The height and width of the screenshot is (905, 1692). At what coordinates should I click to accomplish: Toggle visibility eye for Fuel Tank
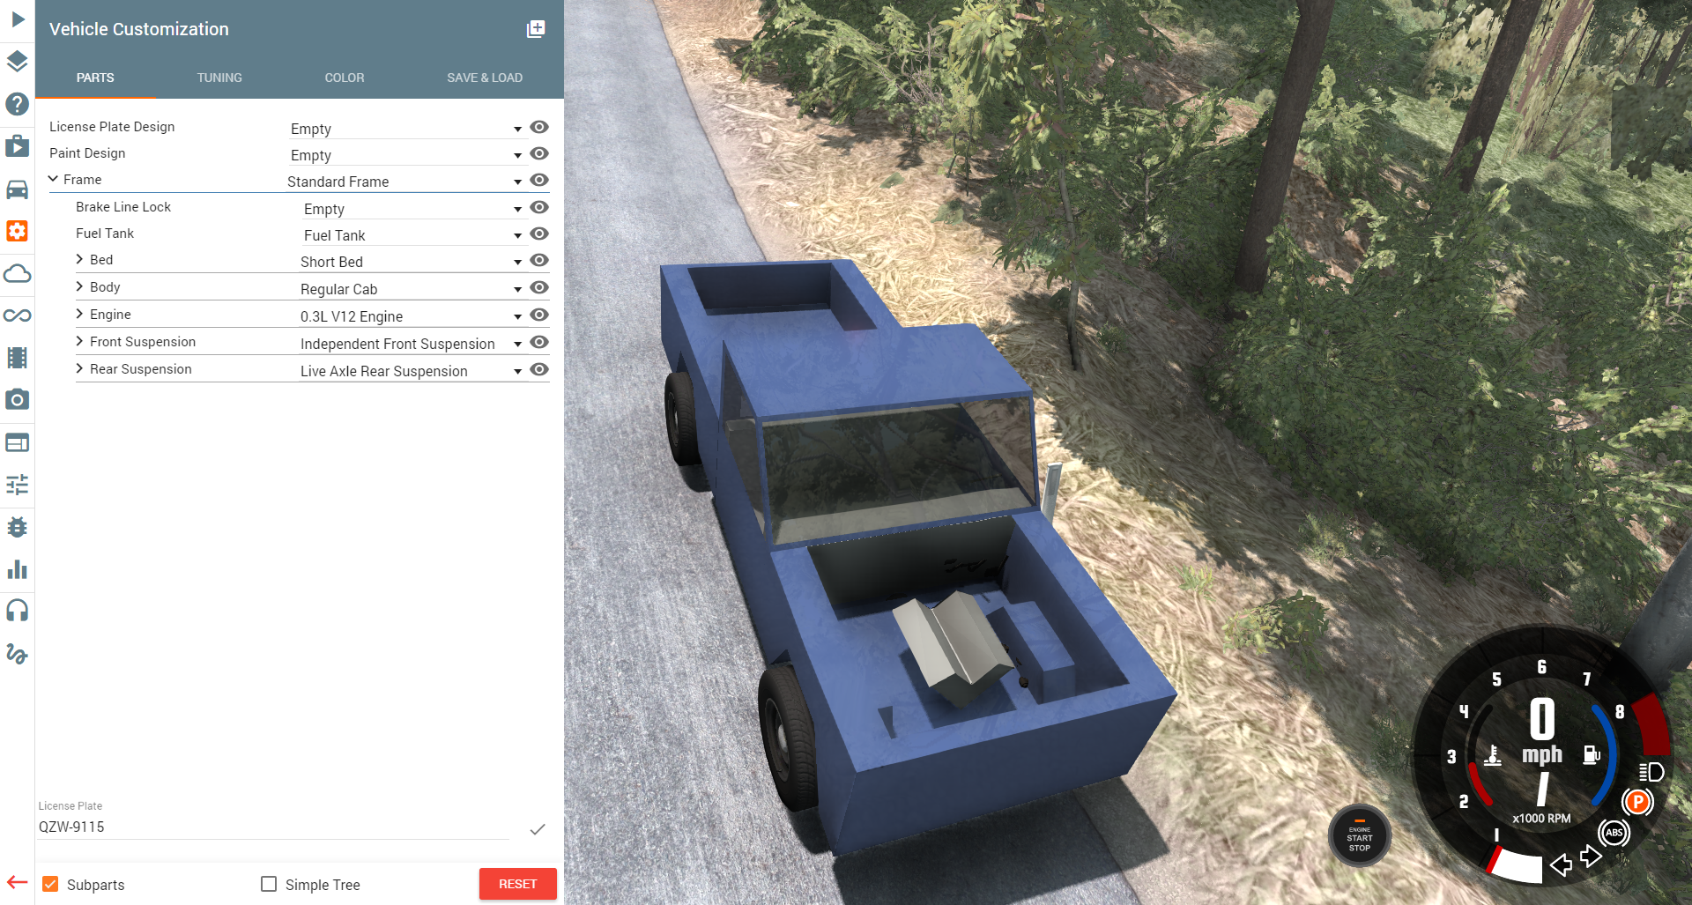[x=539, y=234]
